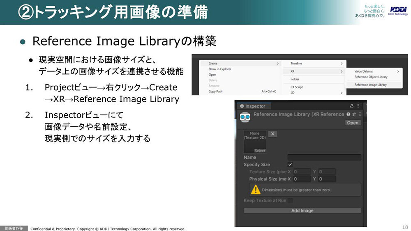
Task: Click the yellow warning triangle icon
Action: tap(256, 190)
